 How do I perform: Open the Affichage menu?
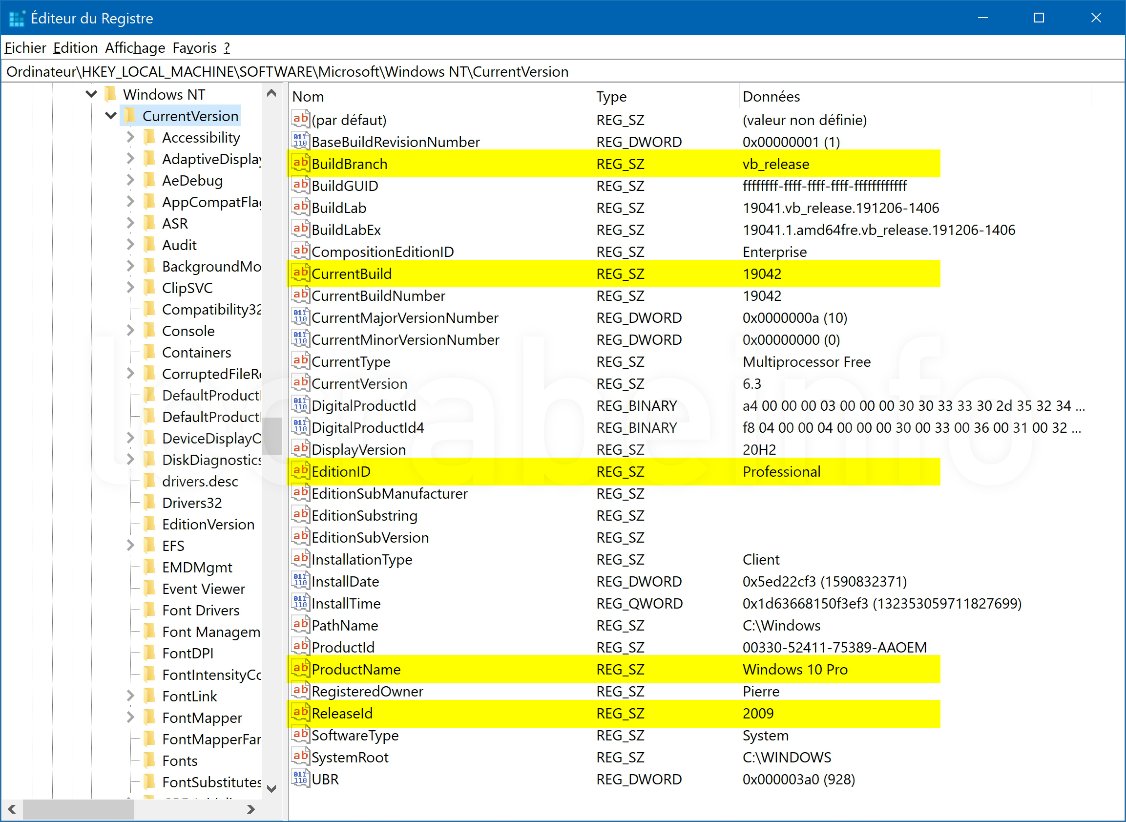135,48
